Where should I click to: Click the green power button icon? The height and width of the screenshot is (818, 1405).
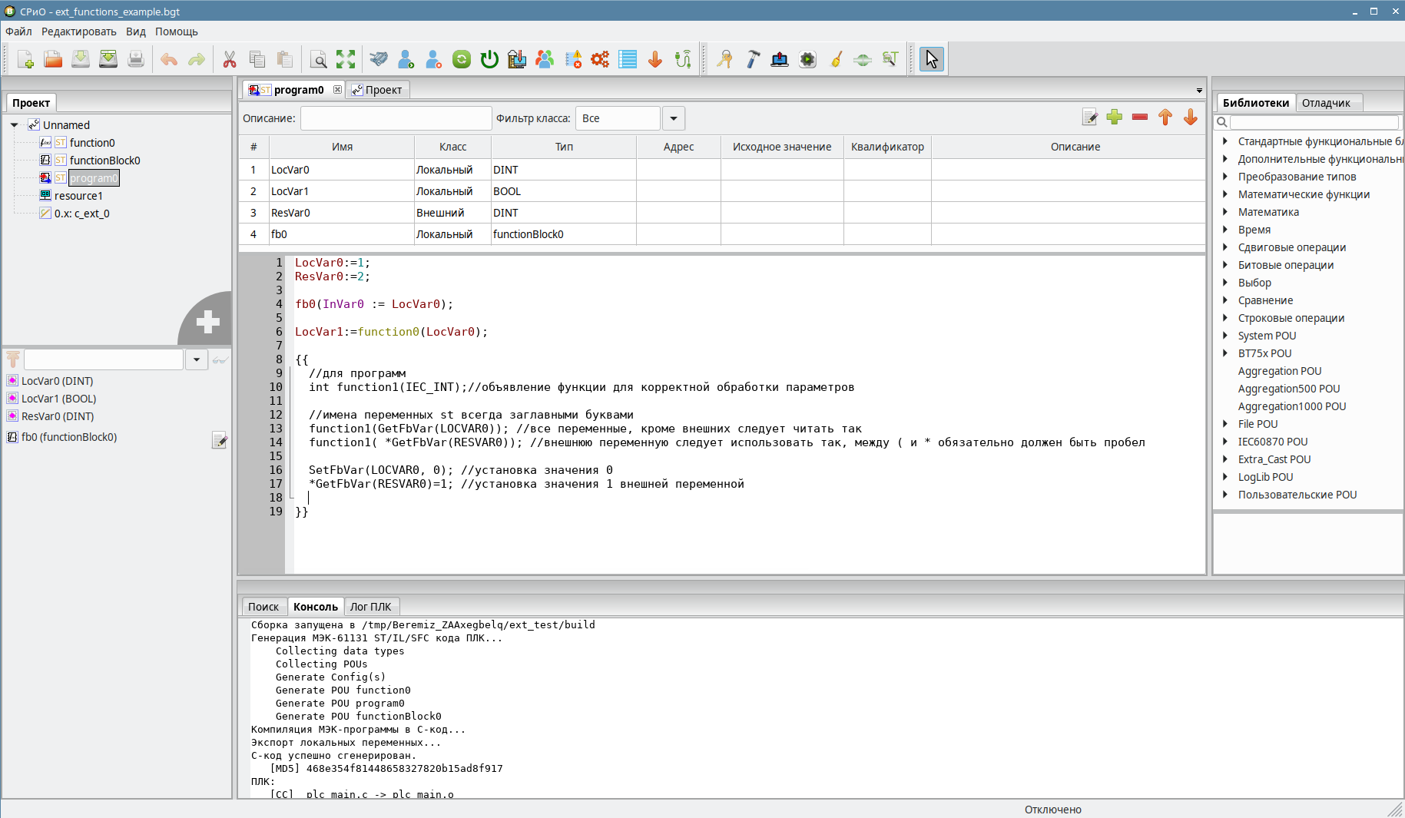tap(489, 59)
